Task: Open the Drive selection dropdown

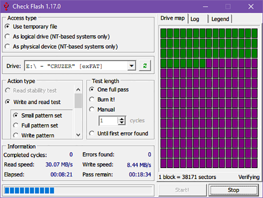Action: point(131,66)
